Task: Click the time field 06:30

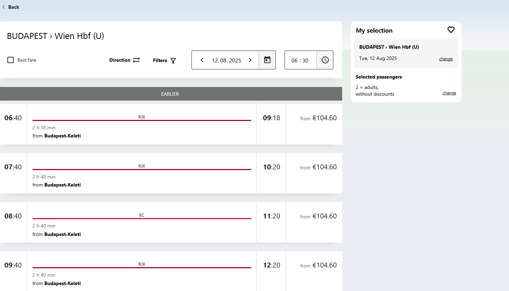Action: 300,60
